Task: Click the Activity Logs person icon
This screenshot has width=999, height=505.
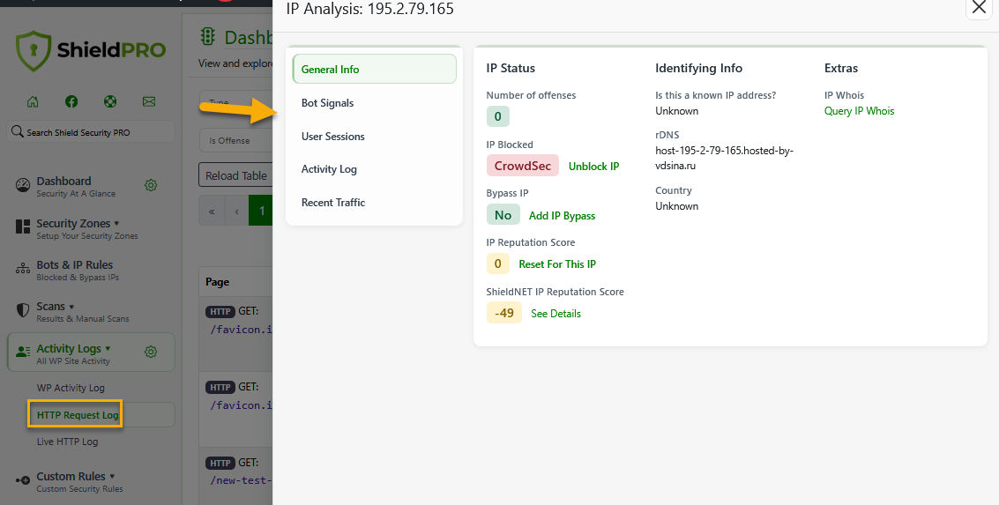Action: point(23,352)
